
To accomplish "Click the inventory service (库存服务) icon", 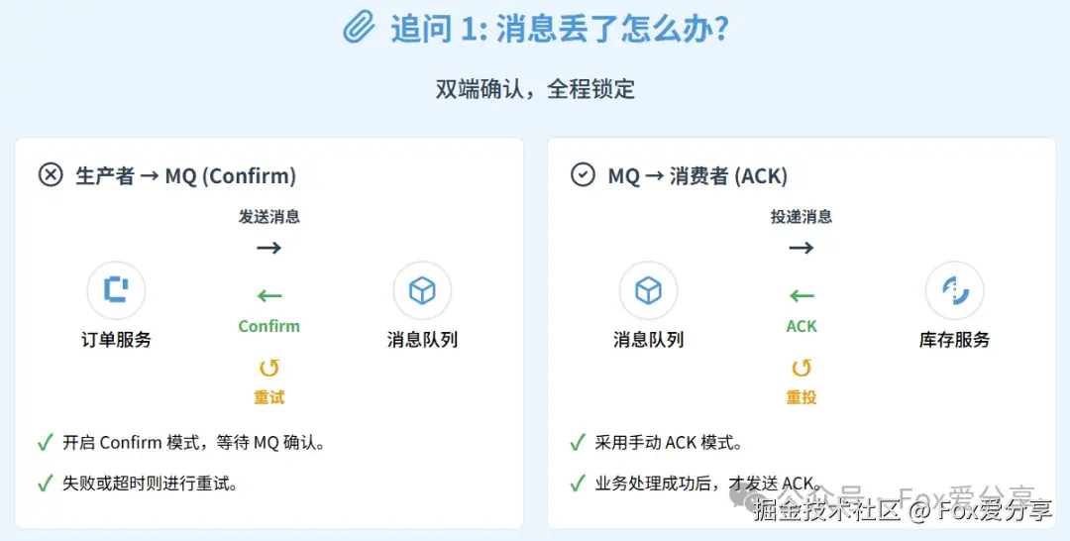I will pos(954,290).
